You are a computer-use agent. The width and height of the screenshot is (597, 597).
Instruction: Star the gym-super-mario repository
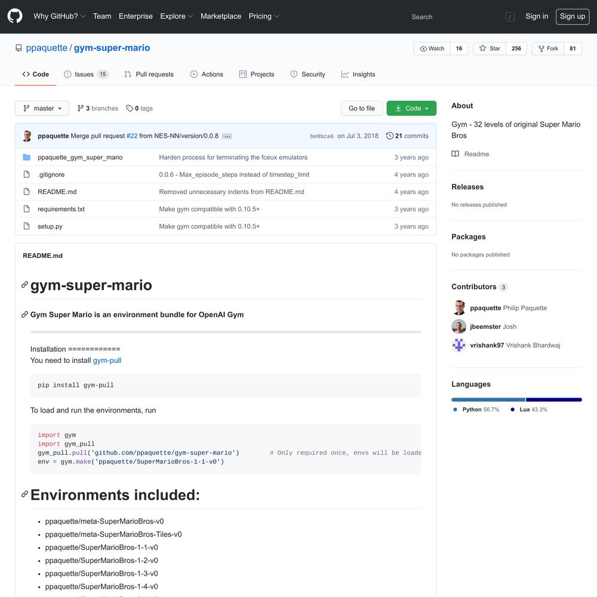490,48
